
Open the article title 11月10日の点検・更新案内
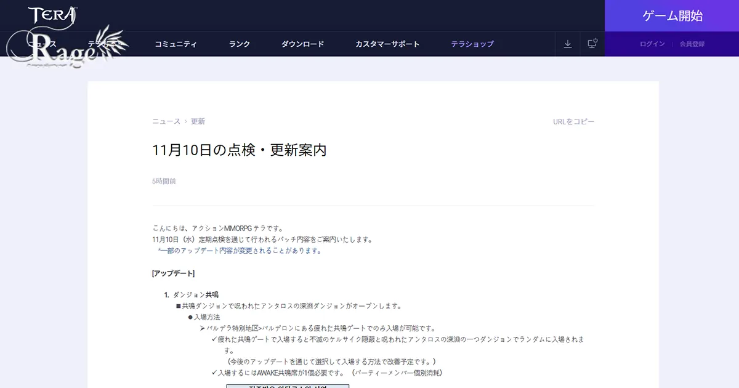[x=241, y=150]
